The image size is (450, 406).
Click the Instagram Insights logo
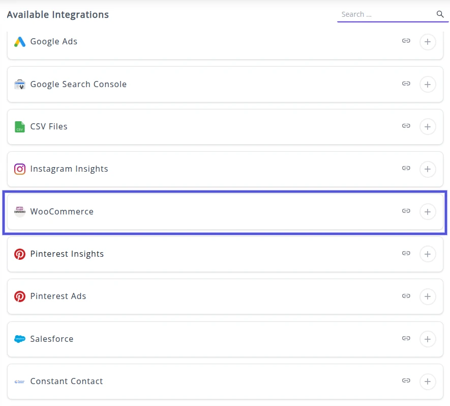pyautogui.click(x=20, y=169)
